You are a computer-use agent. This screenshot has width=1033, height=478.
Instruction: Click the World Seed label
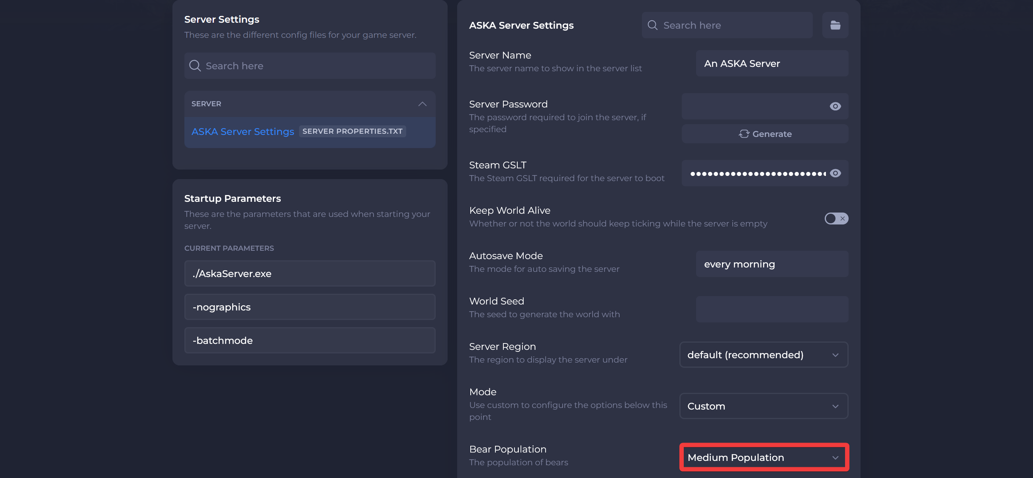[497, 301]
